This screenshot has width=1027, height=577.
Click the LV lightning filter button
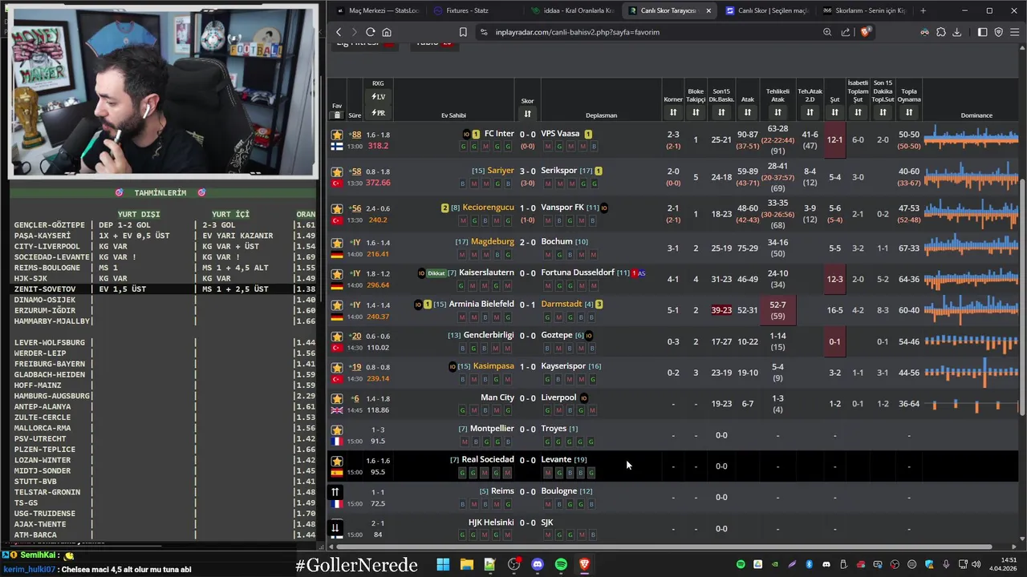378,97
